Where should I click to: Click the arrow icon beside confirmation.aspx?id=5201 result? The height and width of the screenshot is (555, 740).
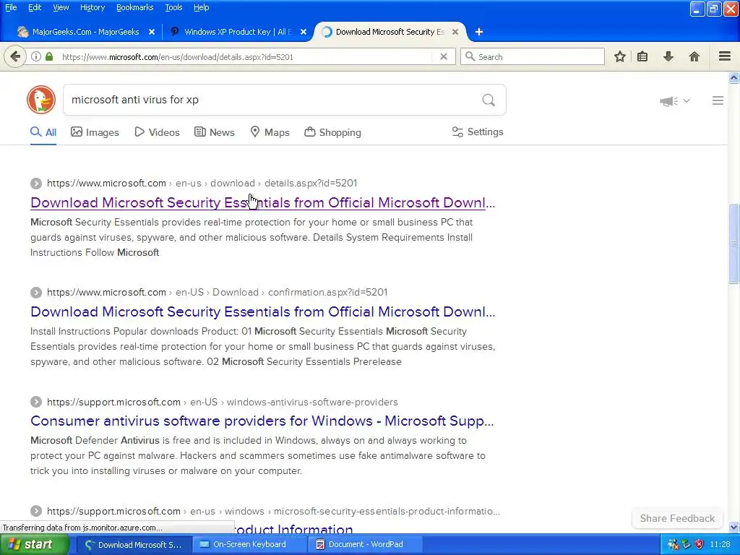pos(36,293)
